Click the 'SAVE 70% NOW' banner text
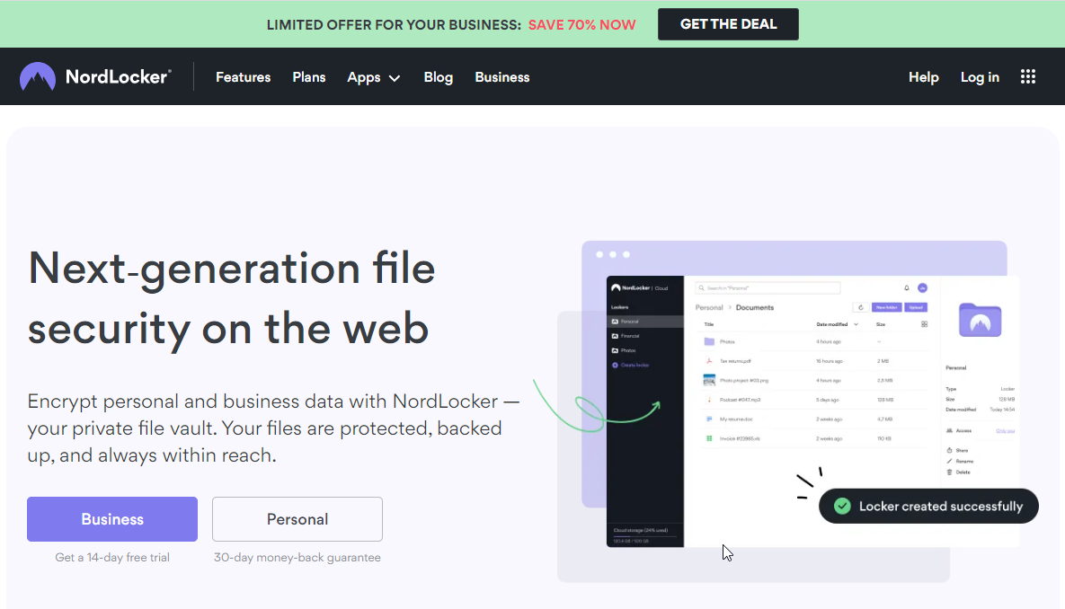This screenshot has height=609, width=1065. (x=582, y=25)
